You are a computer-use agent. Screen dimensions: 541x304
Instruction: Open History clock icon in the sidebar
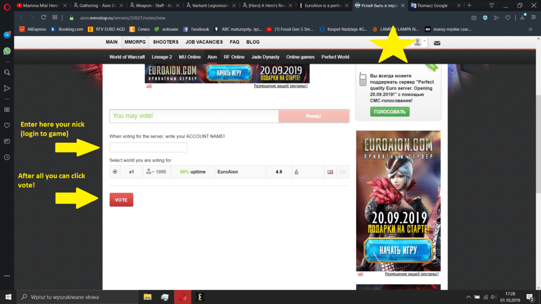point(7,157)
